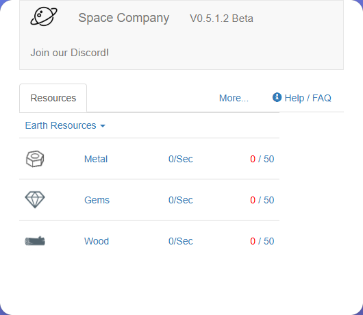Image resolution: width=363 pixels, height=315 pixels.
Task: Select the Wood resource name
Action: 97,241
